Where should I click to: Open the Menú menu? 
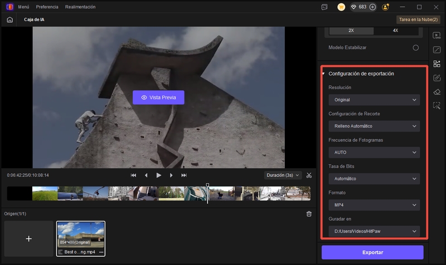click(x=23, y=7)
